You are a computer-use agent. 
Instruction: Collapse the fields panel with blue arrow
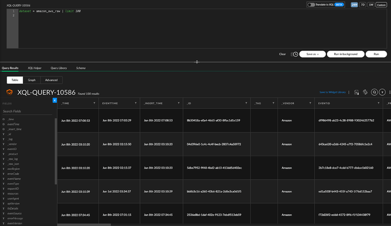coord(55,100)
